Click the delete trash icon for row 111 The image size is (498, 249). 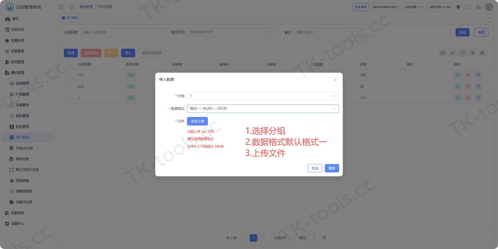point(468,75)
